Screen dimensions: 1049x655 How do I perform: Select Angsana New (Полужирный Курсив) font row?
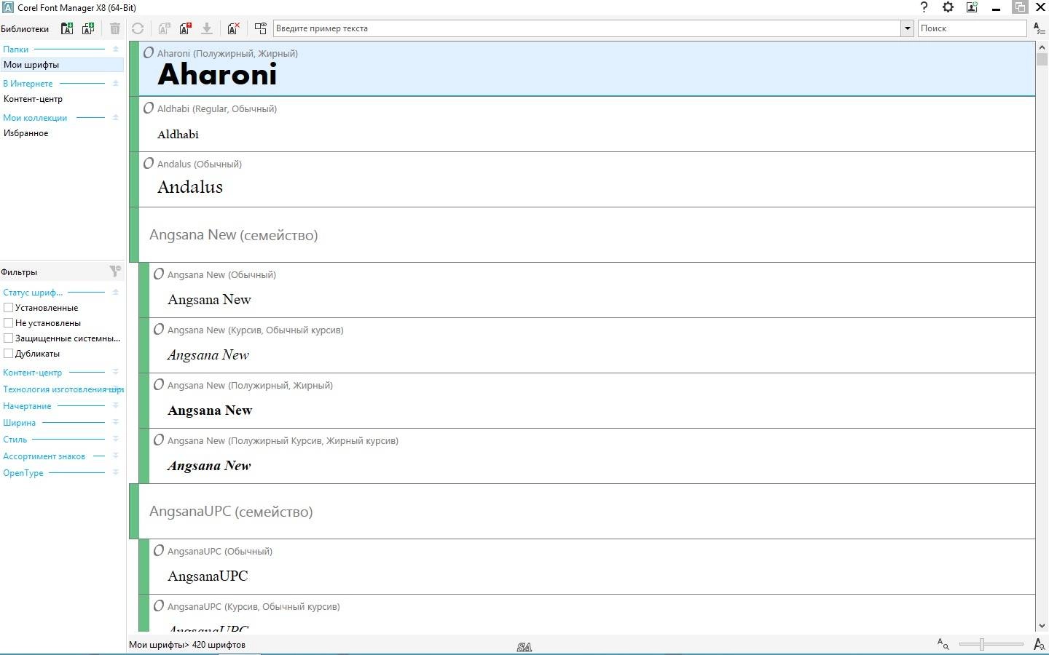pyautogui.click(x=587, y=456)
